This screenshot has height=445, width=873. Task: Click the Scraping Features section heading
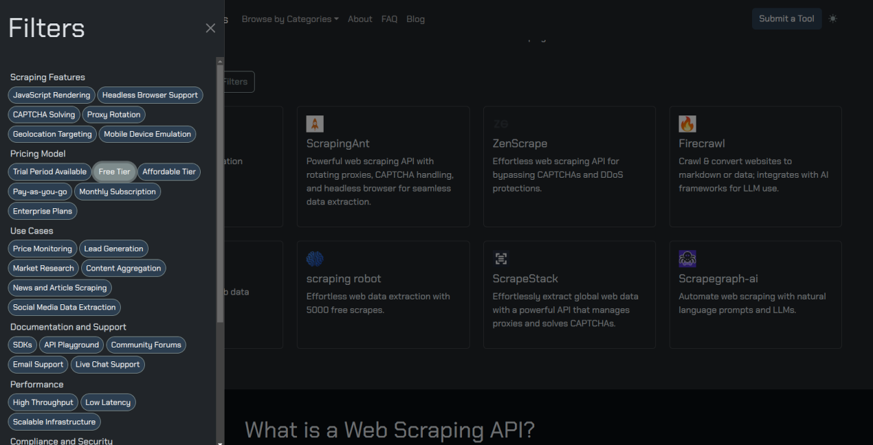47,77
